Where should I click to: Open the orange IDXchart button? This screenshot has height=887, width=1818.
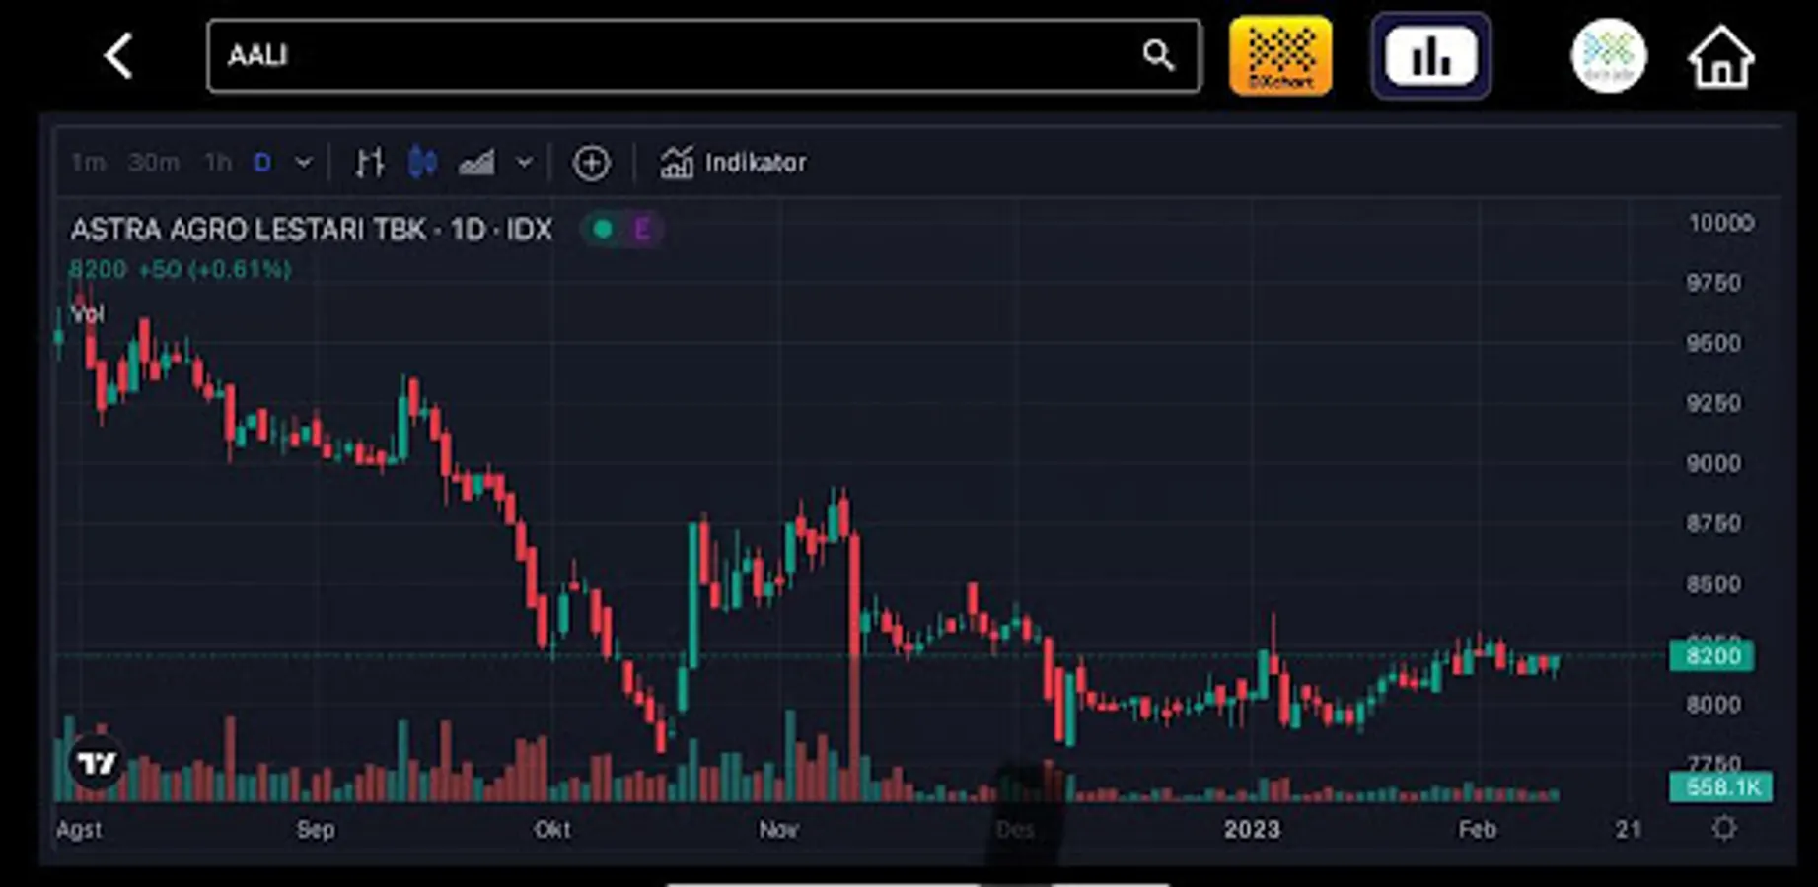click(x=1280, y=56)
